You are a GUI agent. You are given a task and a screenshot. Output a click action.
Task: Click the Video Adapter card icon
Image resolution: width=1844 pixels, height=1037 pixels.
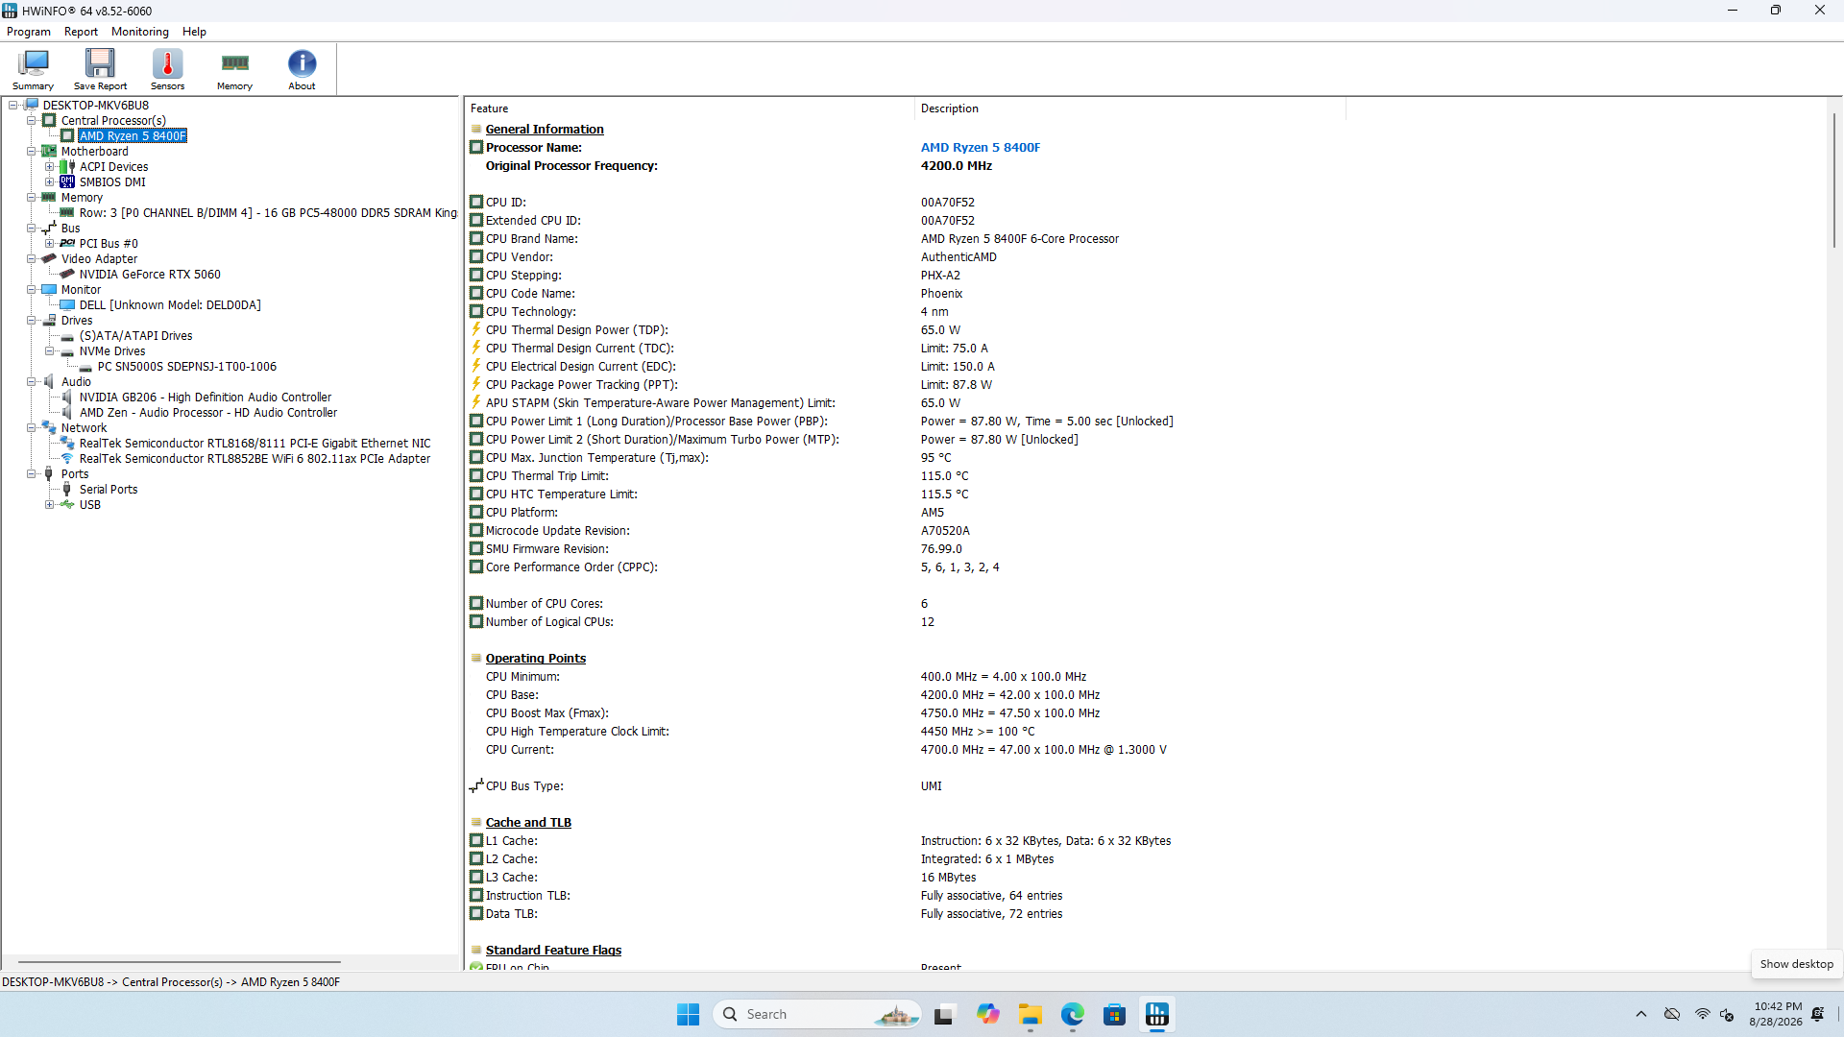(x=49, y=258)
